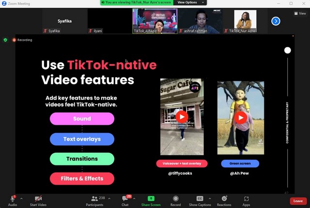Image resolution: width=310 pixels, height=208 pixels.
Task: Toggle Show Captions
Action: coord(200,198)
